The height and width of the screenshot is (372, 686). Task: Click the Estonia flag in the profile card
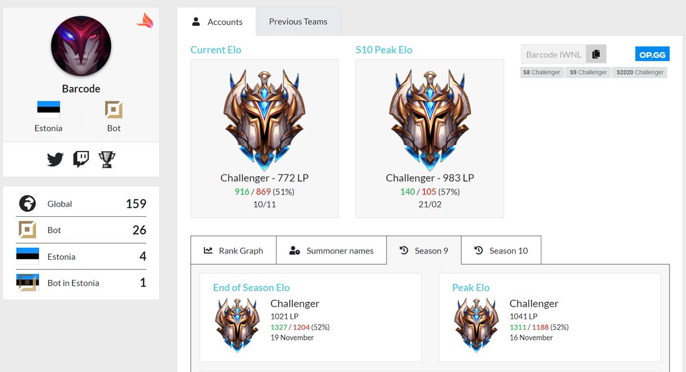49,109
